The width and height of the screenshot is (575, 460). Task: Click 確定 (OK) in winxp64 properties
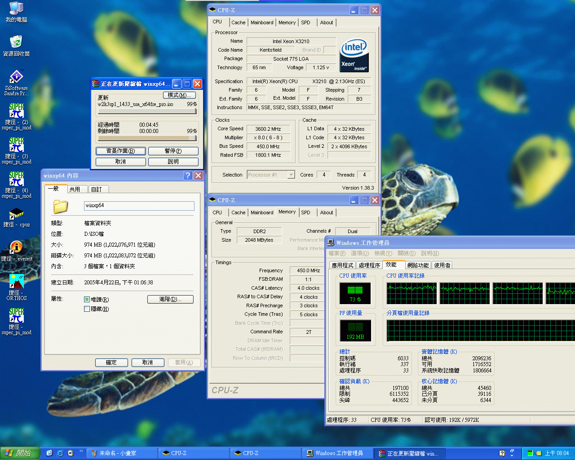(111, 363)
